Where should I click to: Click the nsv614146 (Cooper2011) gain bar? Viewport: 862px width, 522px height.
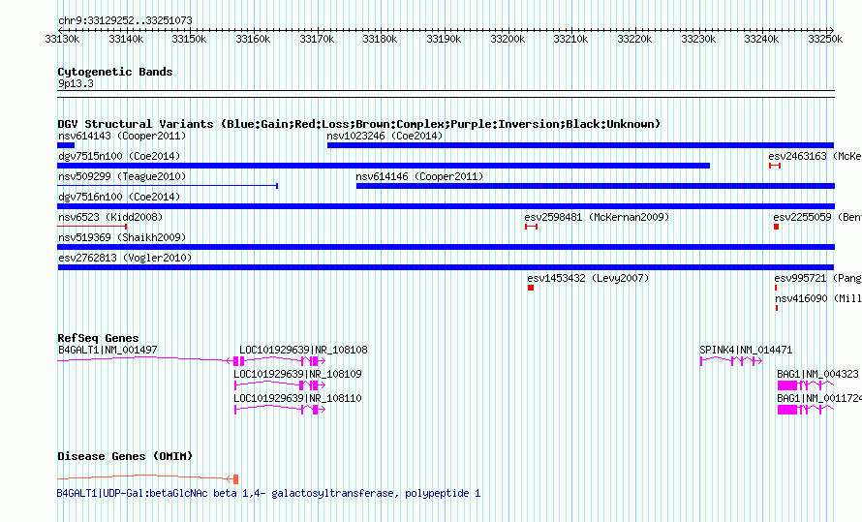pos(596,186)
